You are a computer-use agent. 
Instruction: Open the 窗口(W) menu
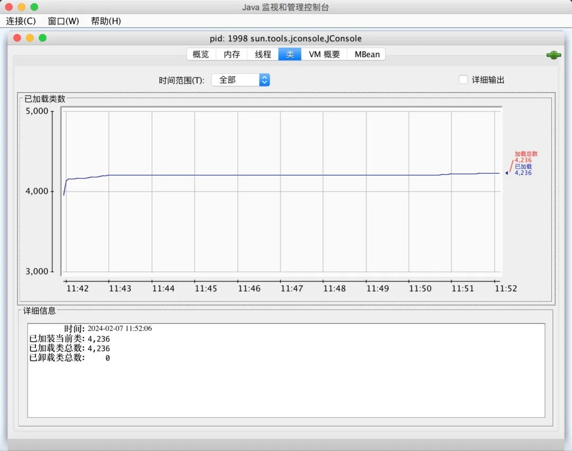63,21
